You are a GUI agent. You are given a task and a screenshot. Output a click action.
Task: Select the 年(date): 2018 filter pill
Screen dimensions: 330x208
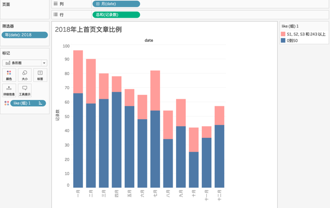click(x=25, y=35)
